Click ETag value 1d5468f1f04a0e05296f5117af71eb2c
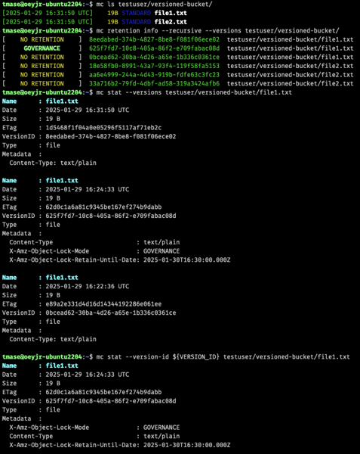This screenshot has width=360, height=454. [103, 128]
